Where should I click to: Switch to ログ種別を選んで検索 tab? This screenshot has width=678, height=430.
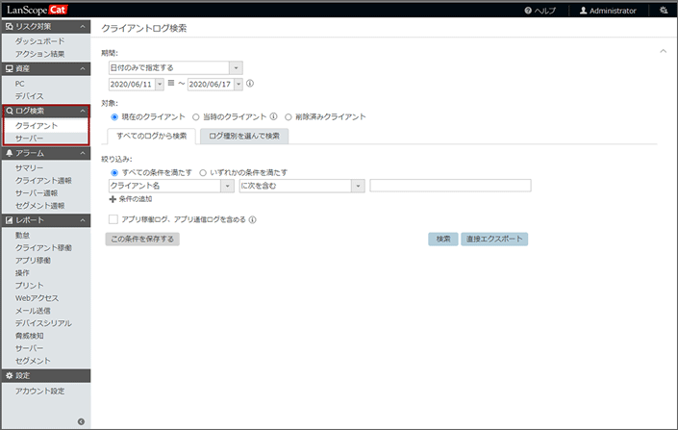point(245,136)
